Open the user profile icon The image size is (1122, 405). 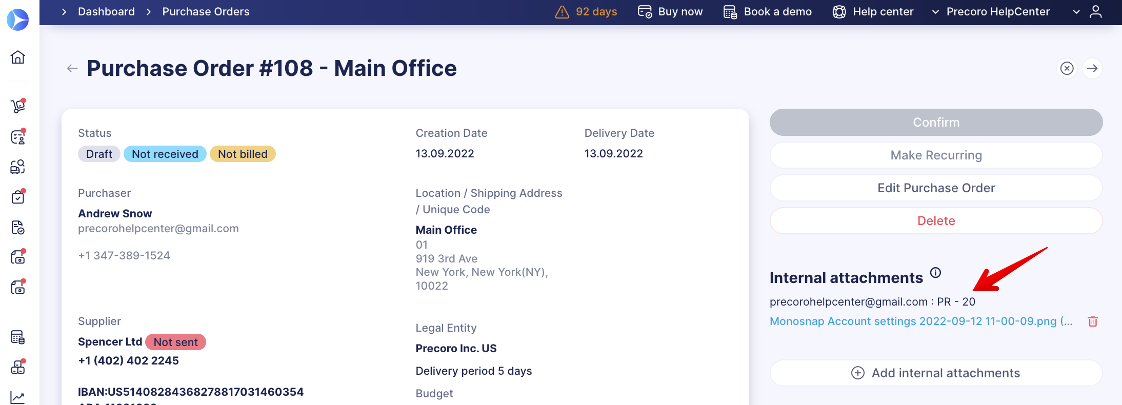pyautogui.click(x=1095, y=12)
